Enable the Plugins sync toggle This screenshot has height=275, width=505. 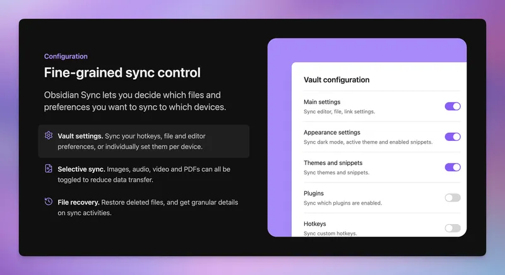453,198
